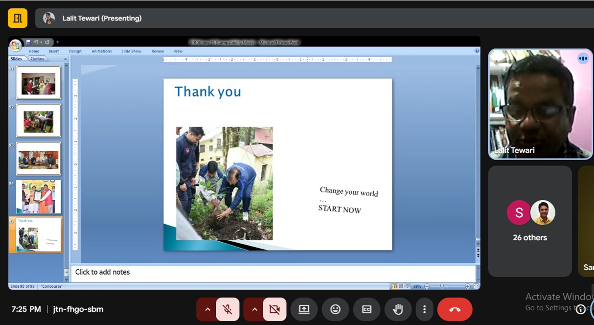Open the emoji reactions panel
This screenshot has height=325, width=594.
point(335,309)
